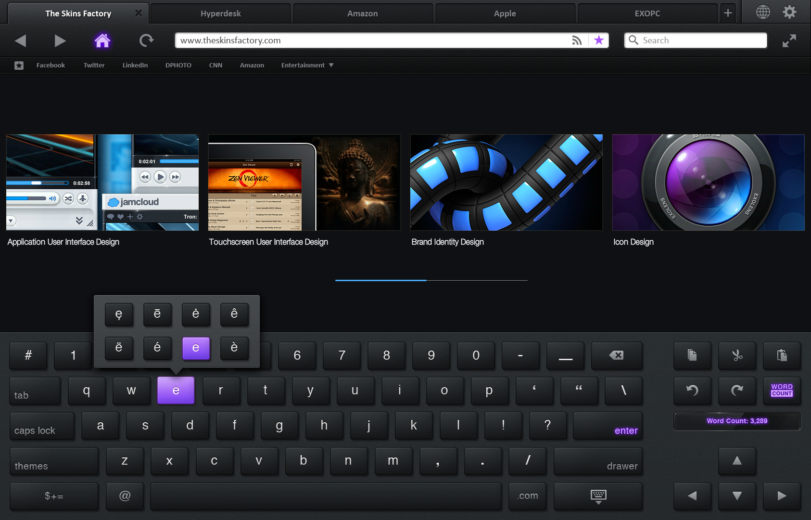Close The Skins Factory tab

[139, 13]
